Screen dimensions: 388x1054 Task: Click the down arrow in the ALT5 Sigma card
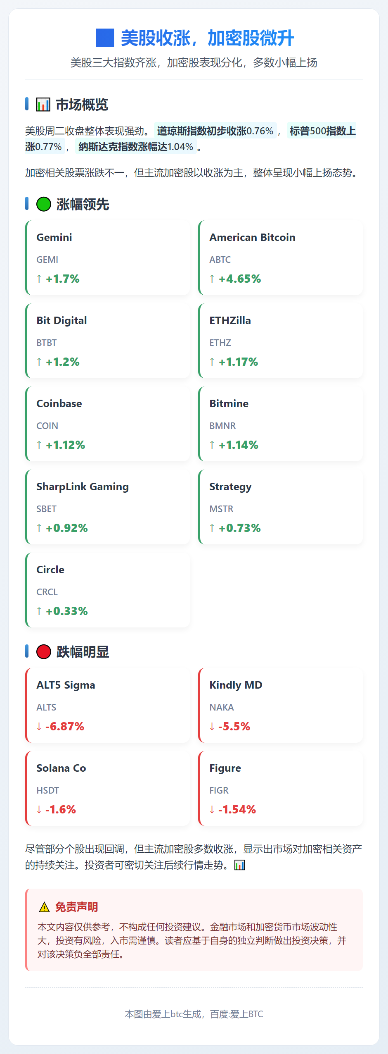click(39, 726)
